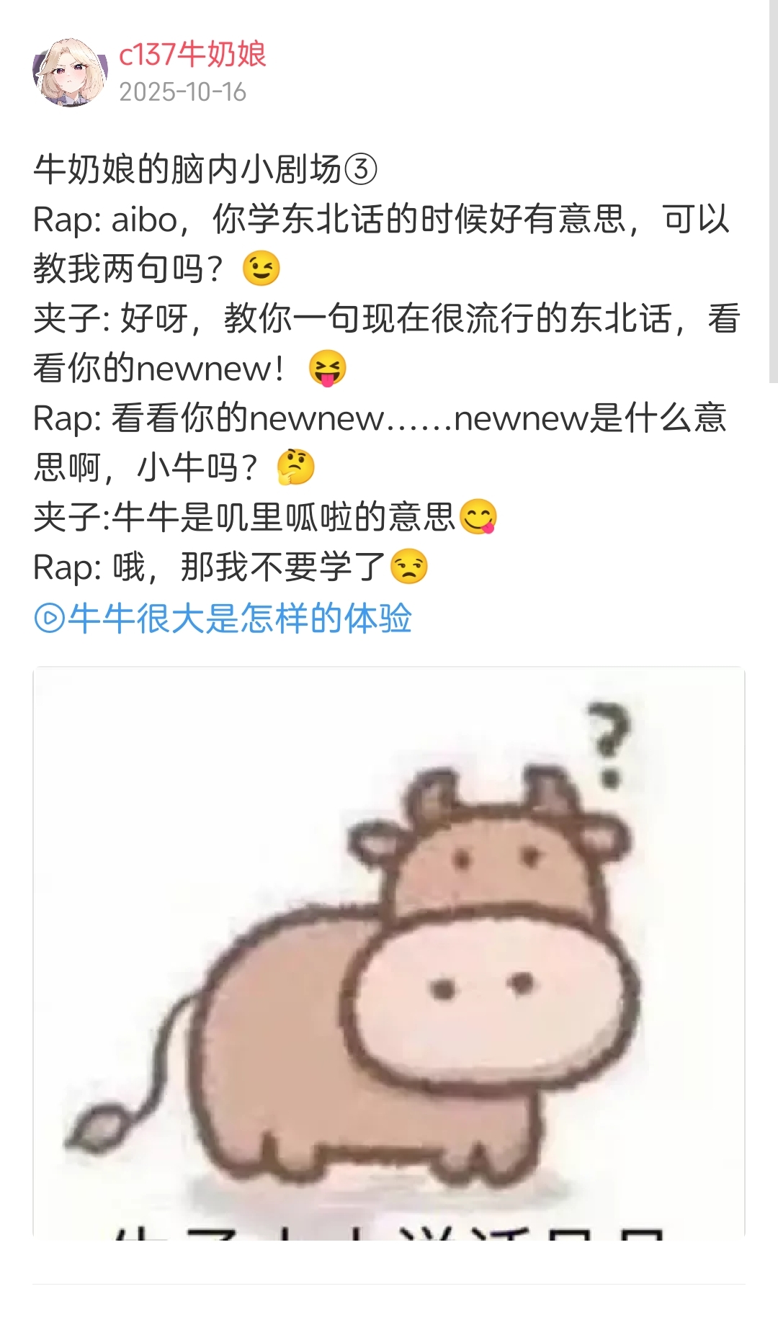Click the tongue-out squinting emoji after newnew
The width and height of the screenshot is (778, 1322).
[328, 369]
